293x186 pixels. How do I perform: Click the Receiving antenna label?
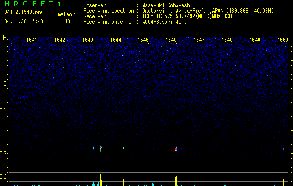coord(107,22)
